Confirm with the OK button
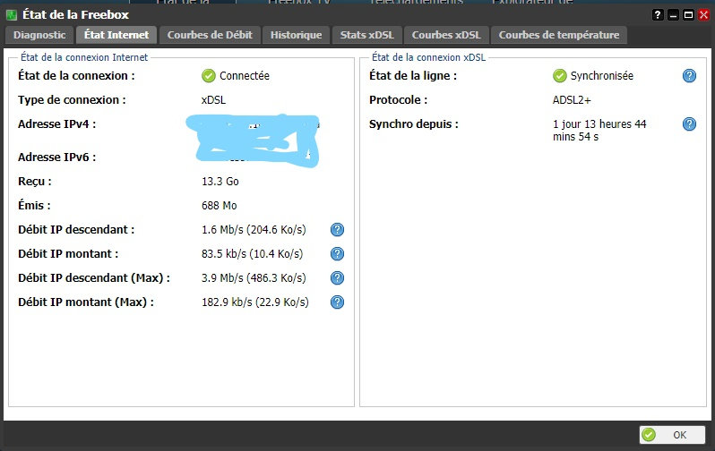Screen dimensions: 715x451 tap(672, 435)
